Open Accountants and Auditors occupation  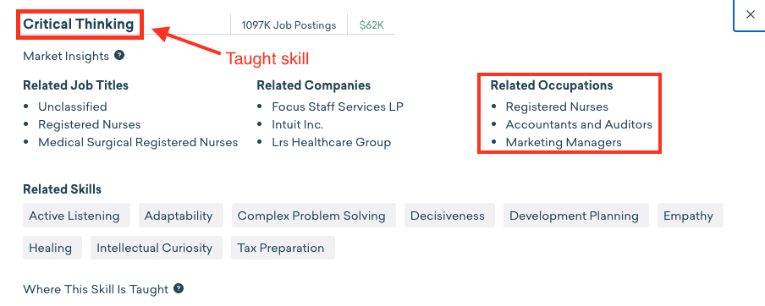click(579, 124)
